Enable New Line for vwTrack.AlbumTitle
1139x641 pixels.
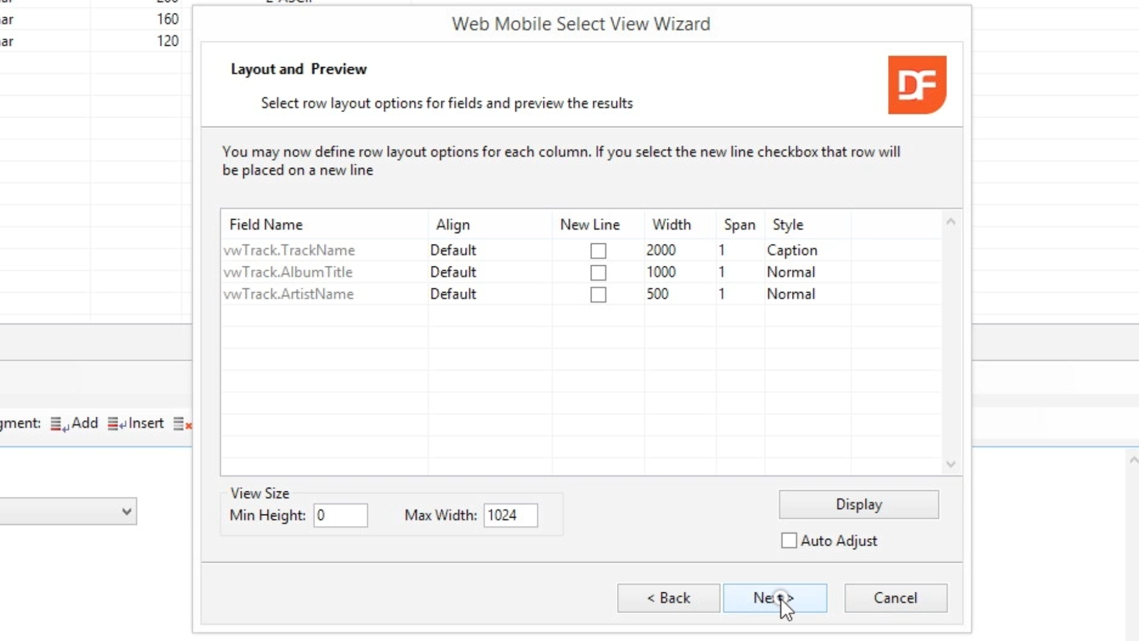coord(598,273)
